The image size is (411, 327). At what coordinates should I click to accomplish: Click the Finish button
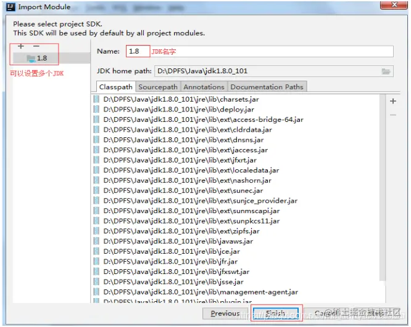point(276,313)
